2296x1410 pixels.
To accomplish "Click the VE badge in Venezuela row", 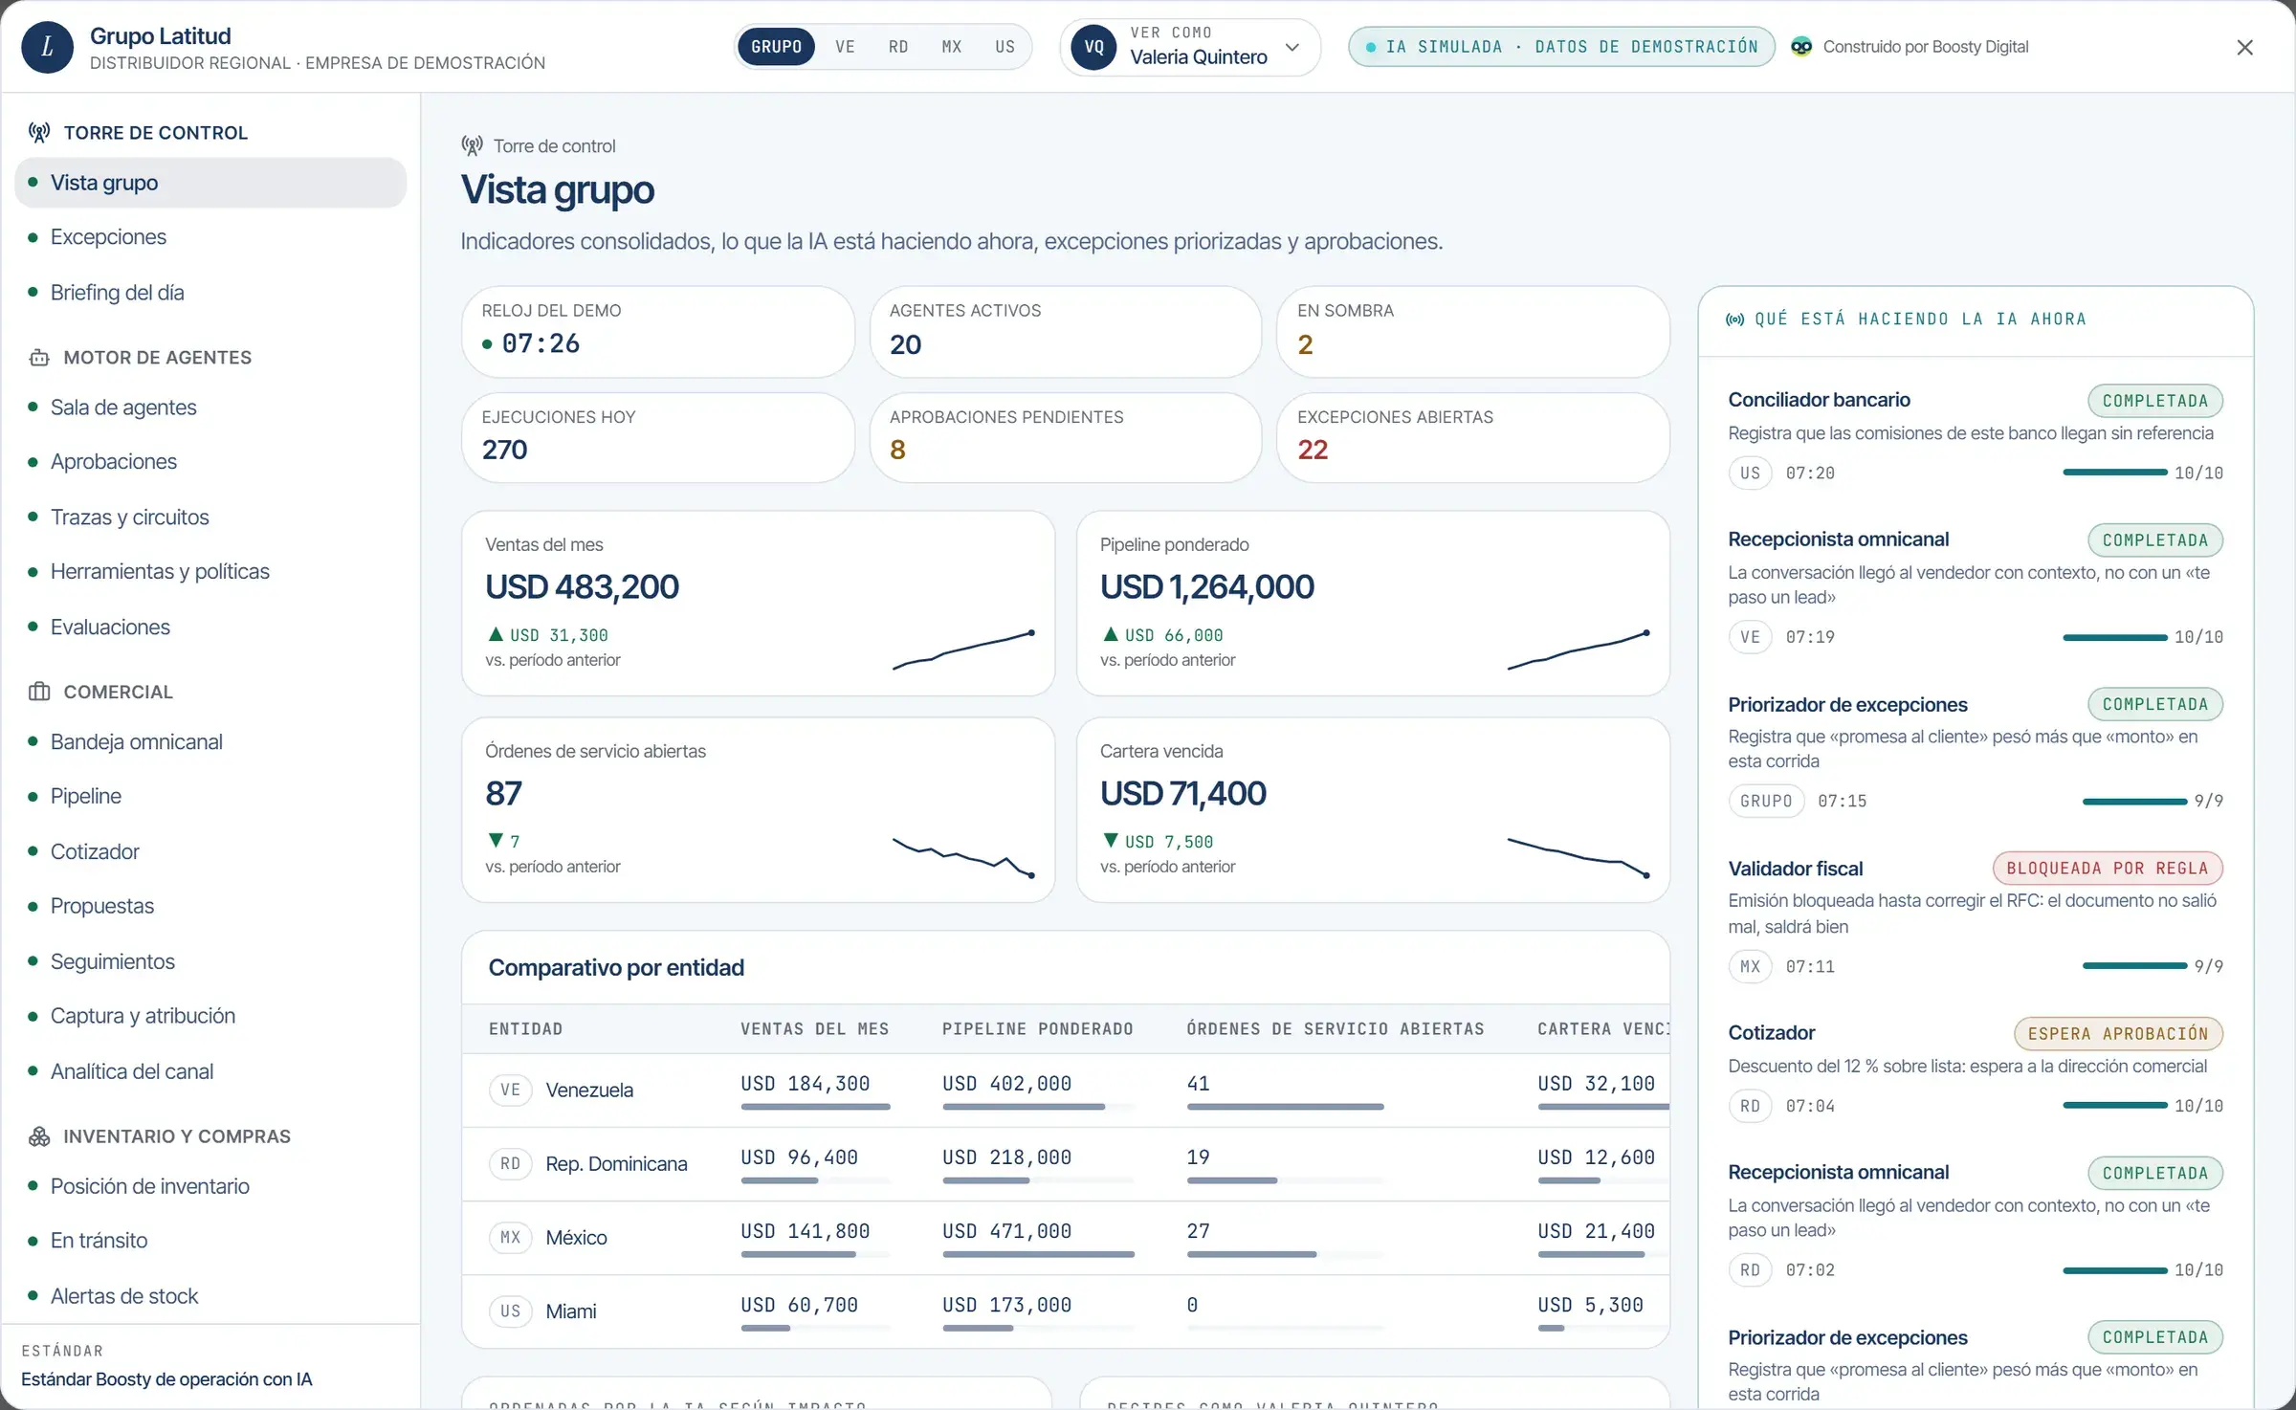I will (x=510, y=1091).
